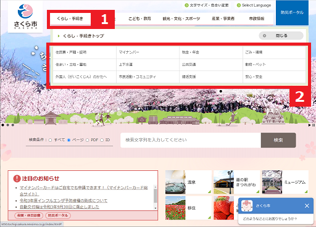Open the 動物・ペット menu entry
This screenshot has width=316, height=227.
click(x=274, y=65)
